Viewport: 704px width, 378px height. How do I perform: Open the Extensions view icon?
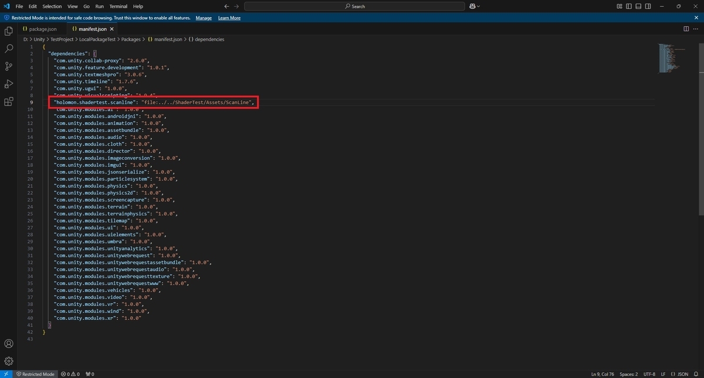click(8, 101)
